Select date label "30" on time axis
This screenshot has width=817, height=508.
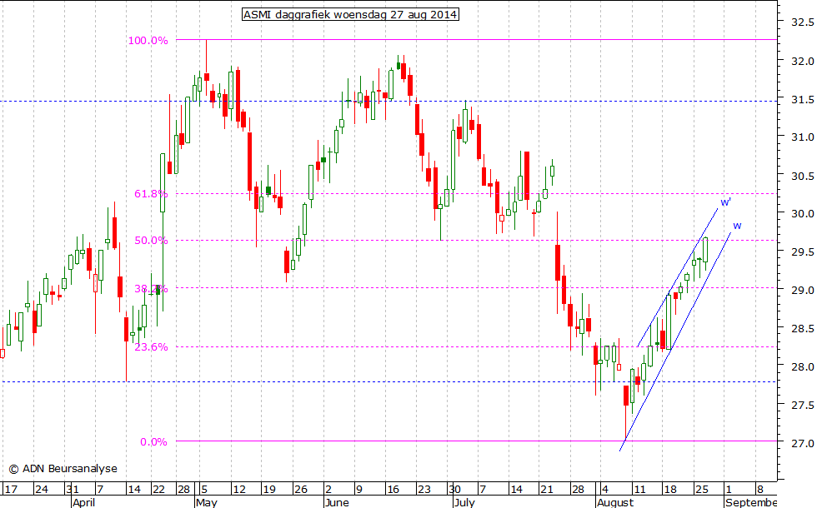coord(454,490)
